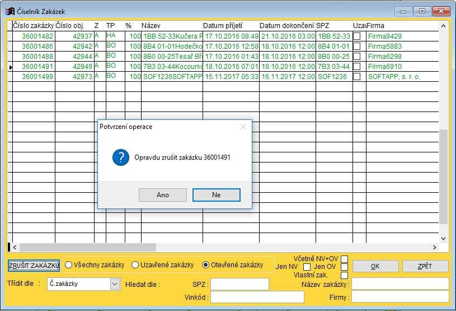456x311 pixels.
Task: Click object number 42937 cell
Action: pyautogui.click(x=74, y=36)
